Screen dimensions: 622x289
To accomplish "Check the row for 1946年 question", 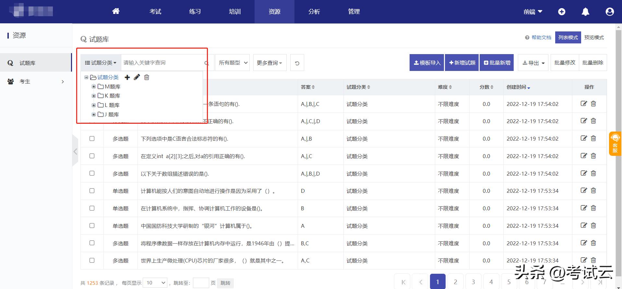I will [92, 243].
